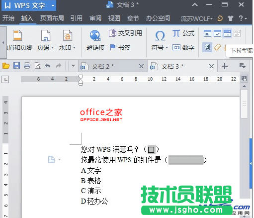
Task: Reset form fields with the eraser icon
Action: click(x=217, y=47)
